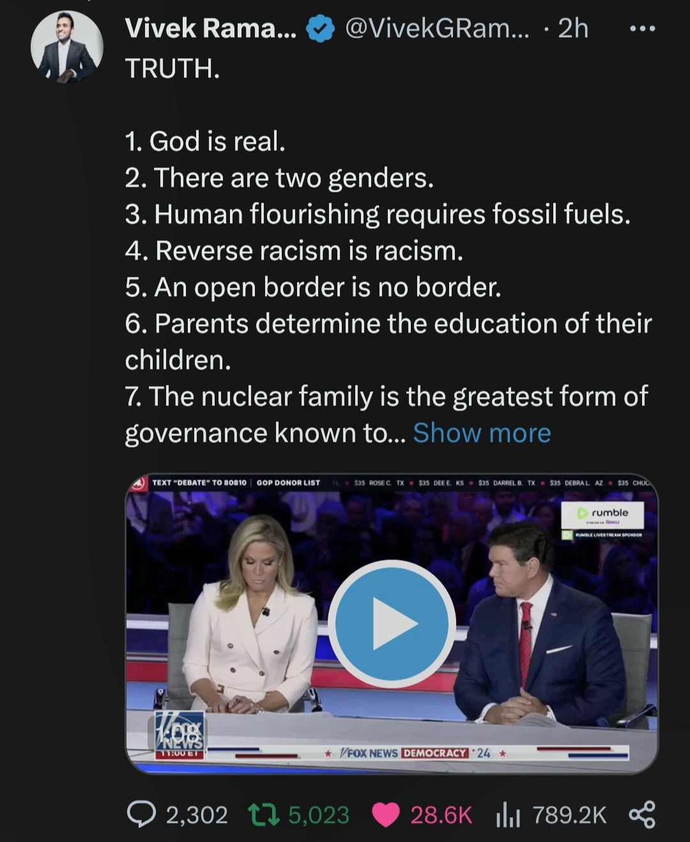Click the 5,023 reposts count
Screen dimensions: 690x842
[319, 815]
